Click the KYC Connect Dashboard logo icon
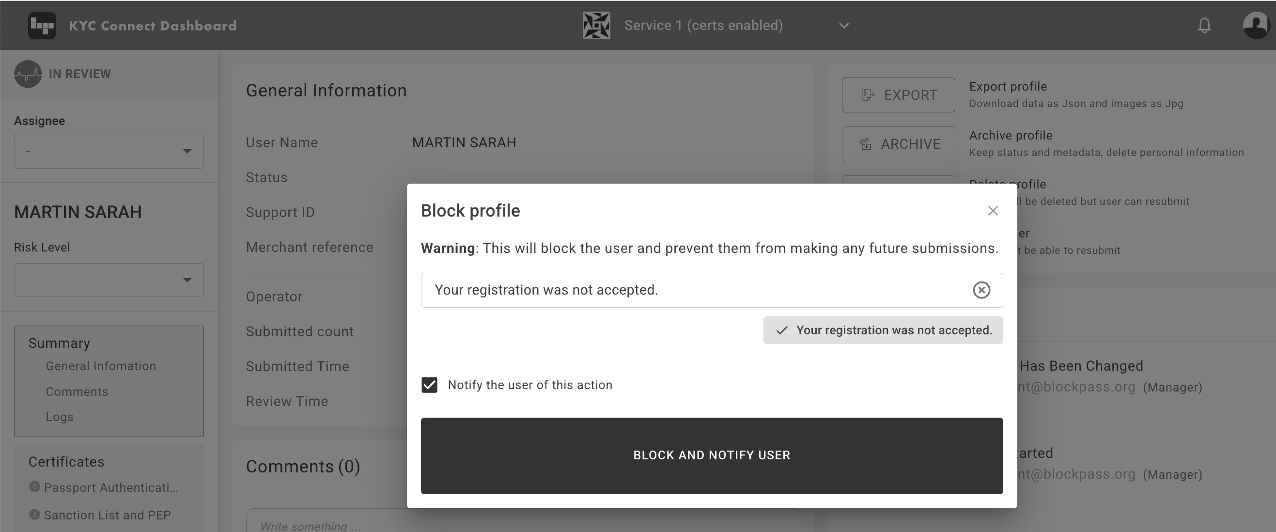 point(42,25)
